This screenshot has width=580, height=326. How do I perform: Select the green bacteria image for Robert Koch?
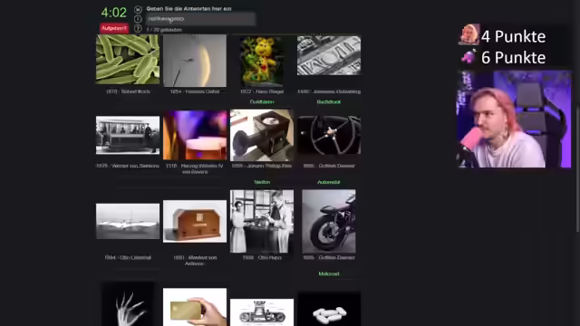(128, 60)
